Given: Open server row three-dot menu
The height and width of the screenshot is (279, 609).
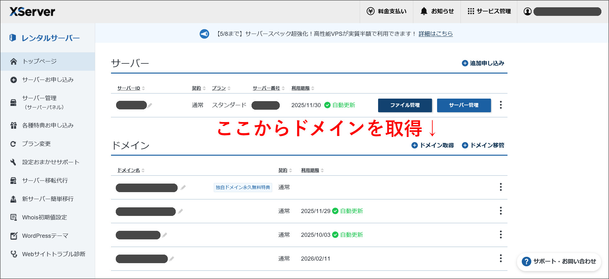Looking at the screenshot, I should coord(501,105).
